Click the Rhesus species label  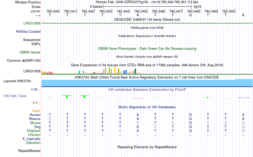(35, 119)
